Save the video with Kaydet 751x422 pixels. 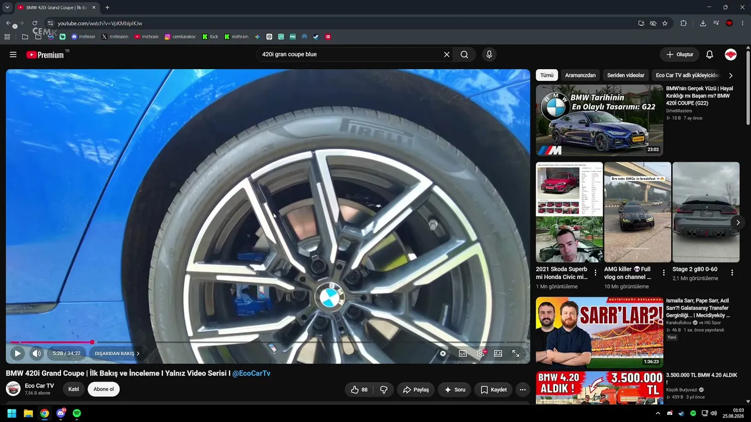[493, 390]
